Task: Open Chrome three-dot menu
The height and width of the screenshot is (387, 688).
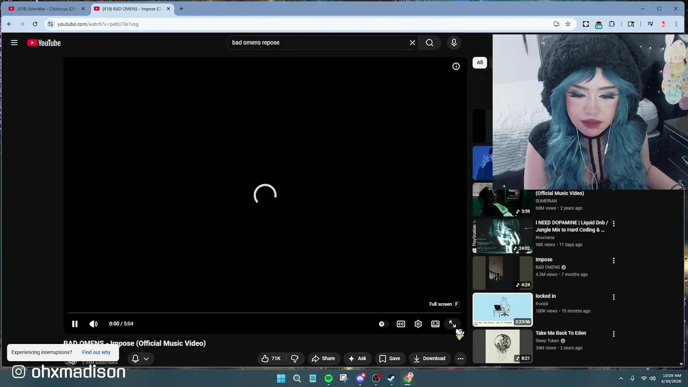Action: click(x=676, y=24)
